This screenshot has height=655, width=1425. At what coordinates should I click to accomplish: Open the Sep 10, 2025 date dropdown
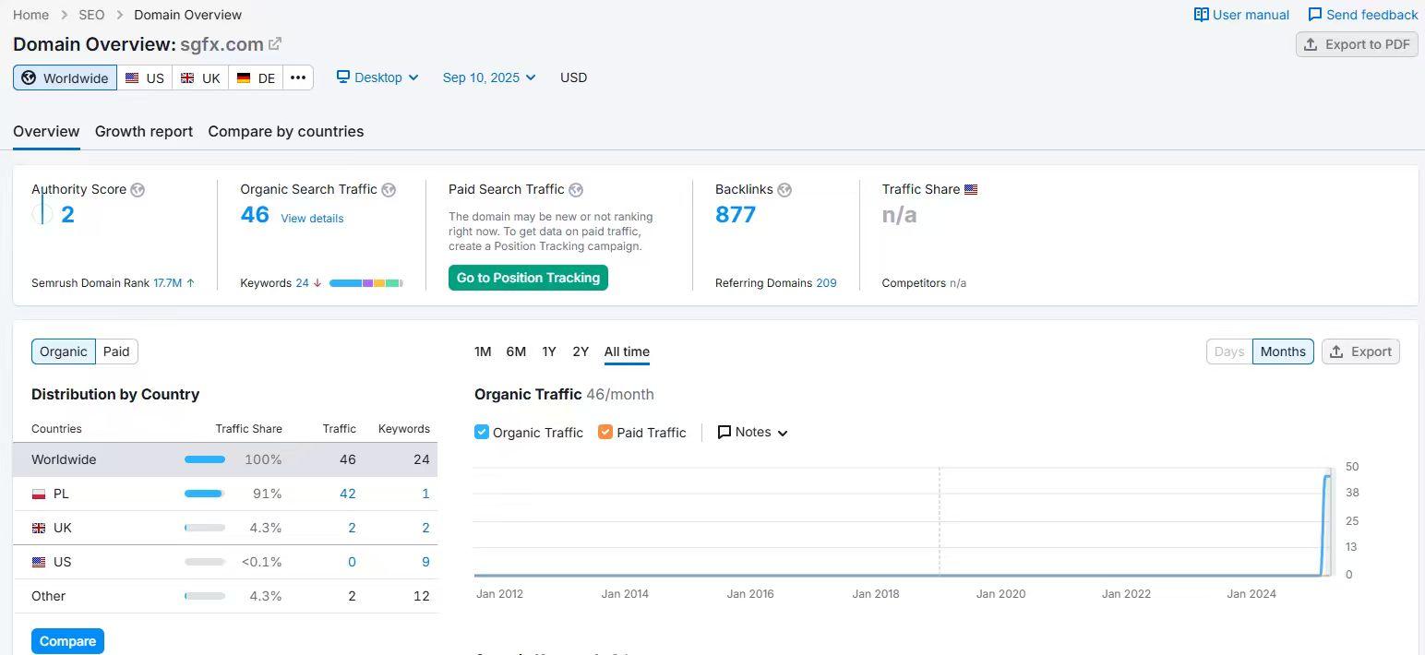click(489, 77)
